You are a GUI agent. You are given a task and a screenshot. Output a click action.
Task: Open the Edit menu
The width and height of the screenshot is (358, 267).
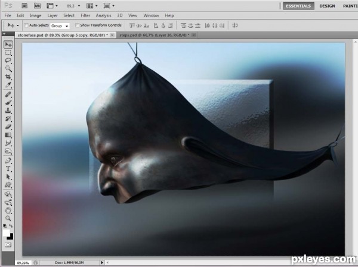point(20,15)
